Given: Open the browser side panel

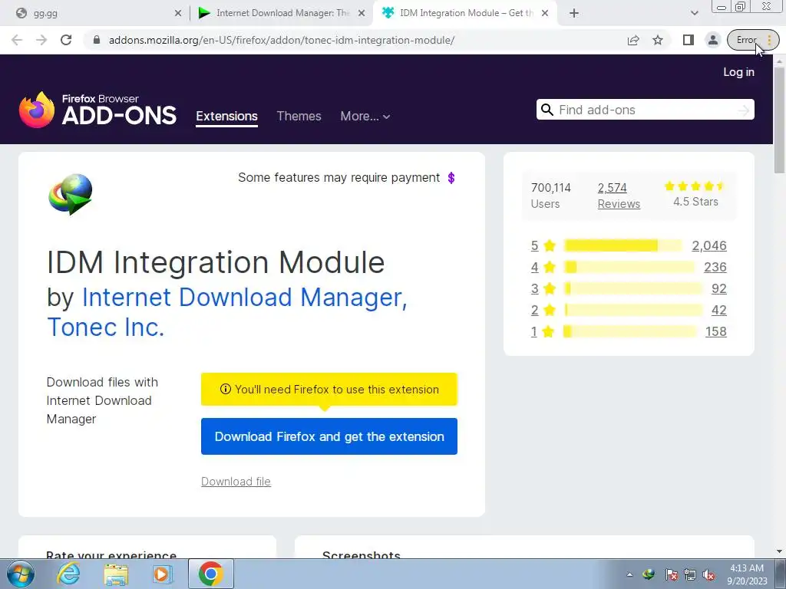Looking at the screenshot, I should pyautogui.click(x=689, y=40).
